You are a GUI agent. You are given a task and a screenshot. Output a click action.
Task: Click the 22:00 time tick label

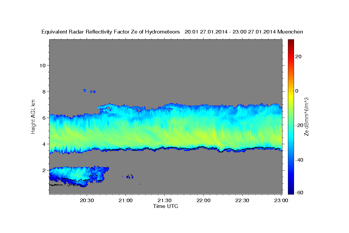point(203,200)
